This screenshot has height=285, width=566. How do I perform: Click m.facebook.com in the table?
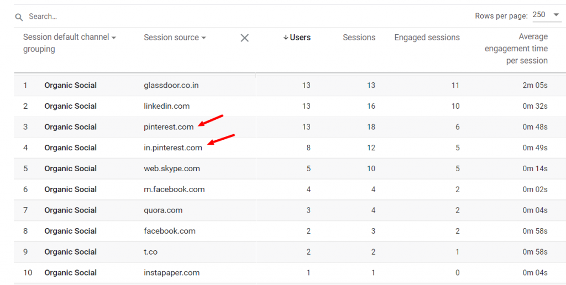click(174, 189)
